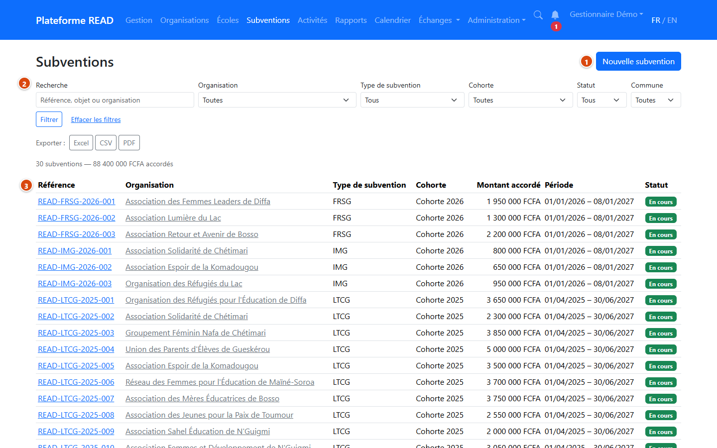This screenshot has height=448, width=717.
Task: Open the Calendrier page
Action: 393,20
